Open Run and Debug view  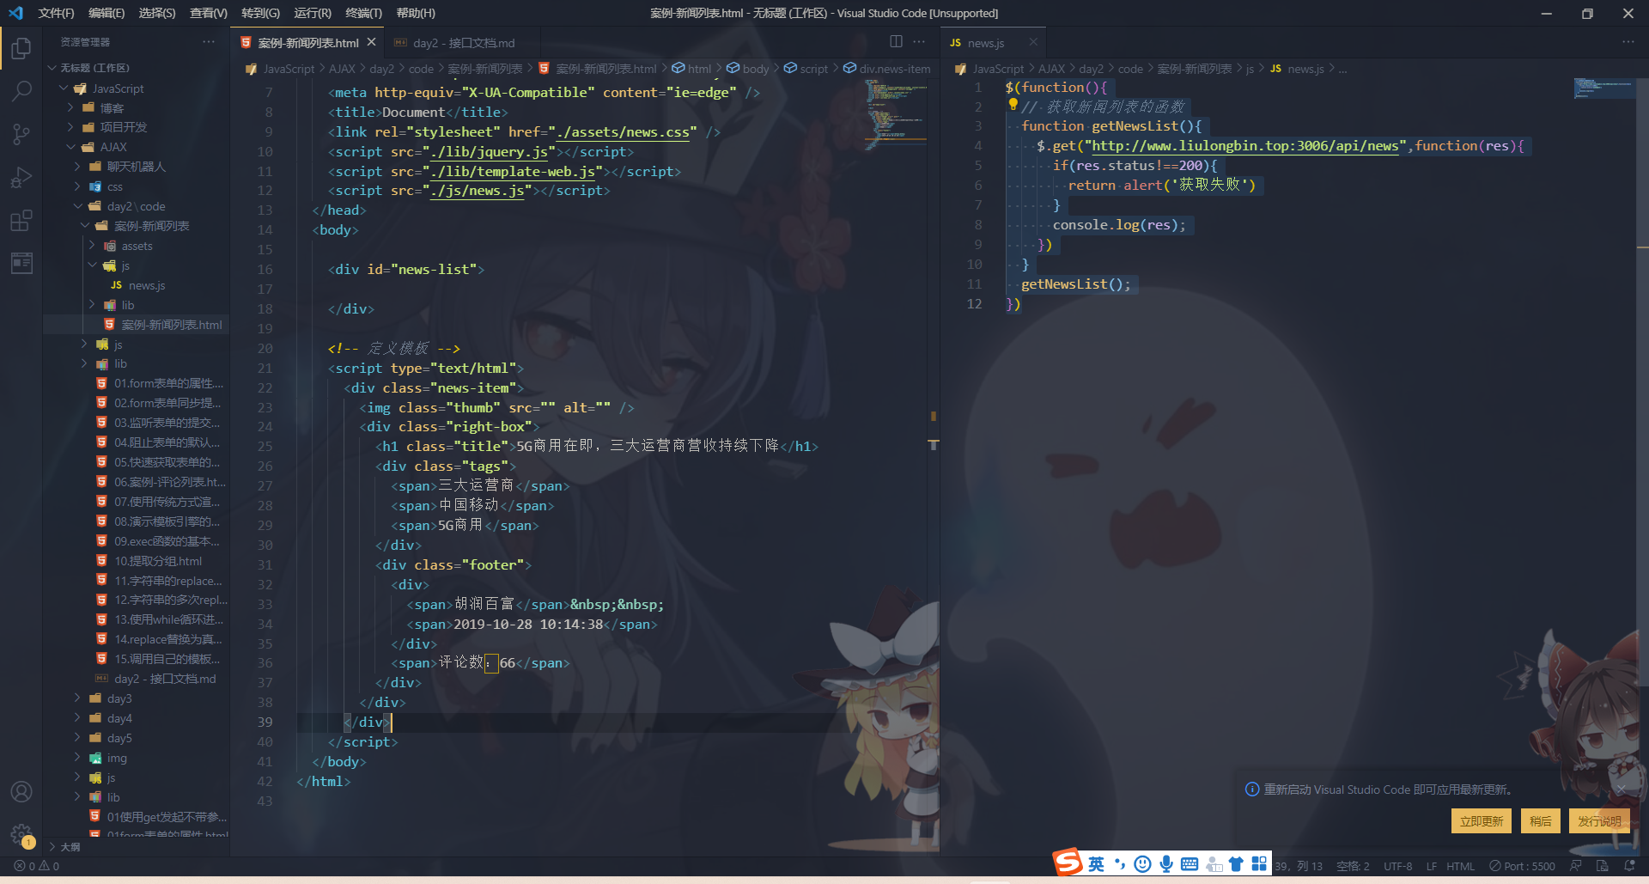click(x=21, y=177)
